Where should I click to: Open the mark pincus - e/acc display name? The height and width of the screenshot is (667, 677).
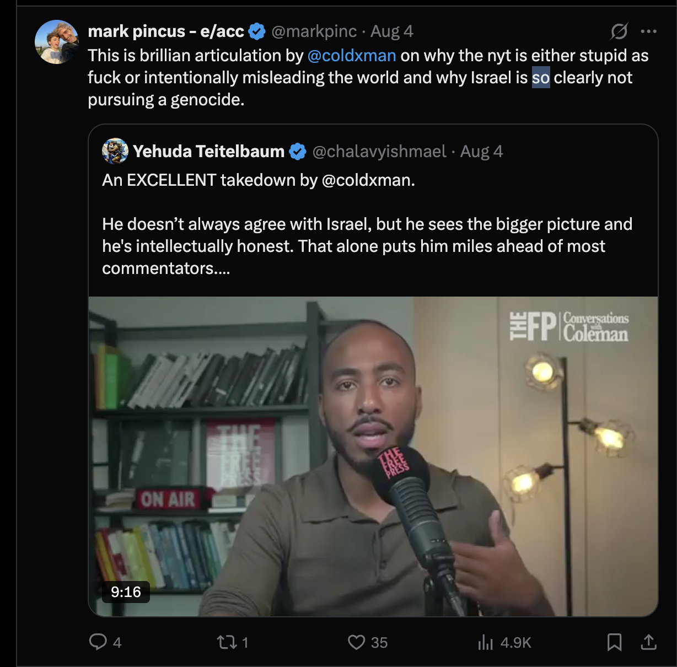click(166, 31)
